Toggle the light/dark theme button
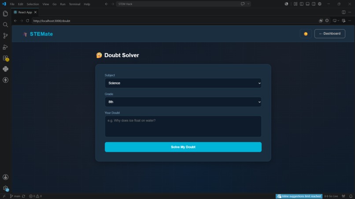This screenshot has width=355, height=199. pyautogui.click(x=306, y=34)
